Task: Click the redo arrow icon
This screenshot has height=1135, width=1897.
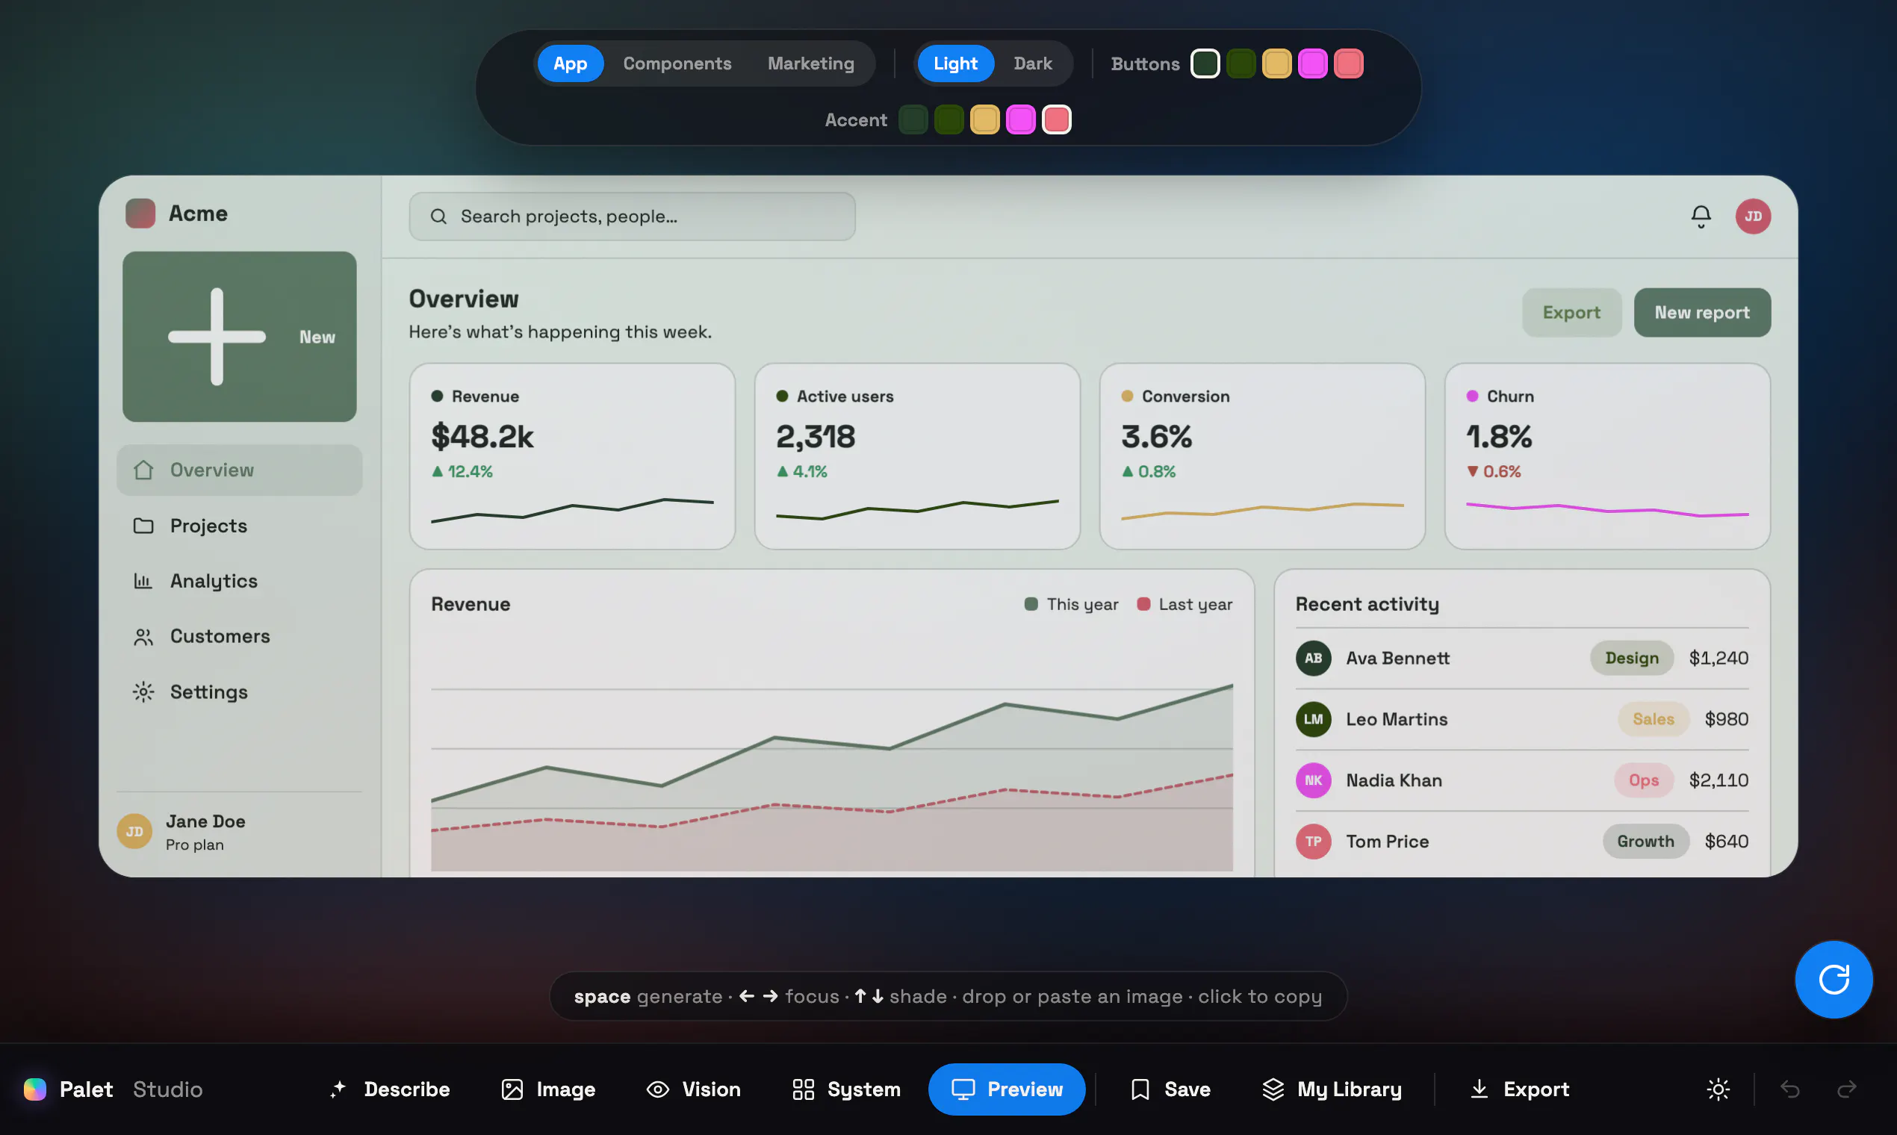Action: click(x=1846, y=1089)
